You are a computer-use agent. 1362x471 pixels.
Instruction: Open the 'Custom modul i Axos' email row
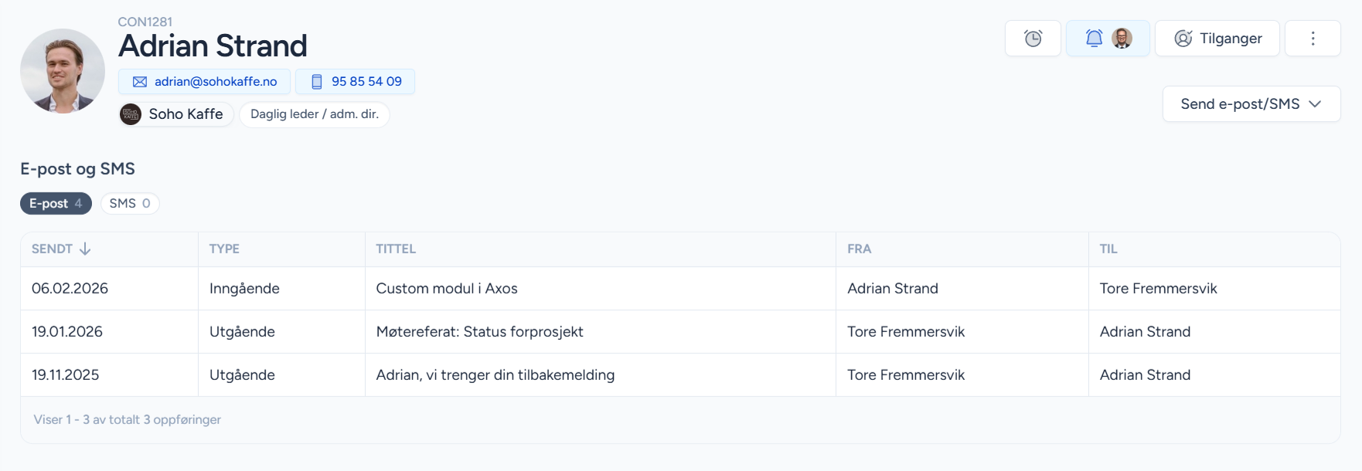pyautogui.click(x=447, y=289)
